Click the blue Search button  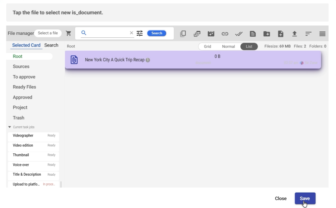157,33
